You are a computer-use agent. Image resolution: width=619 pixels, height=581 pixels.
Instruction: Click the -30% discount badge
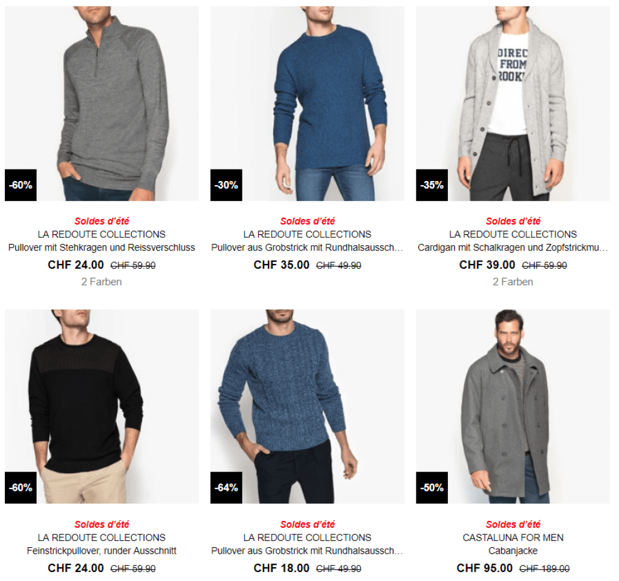(226, 185)
